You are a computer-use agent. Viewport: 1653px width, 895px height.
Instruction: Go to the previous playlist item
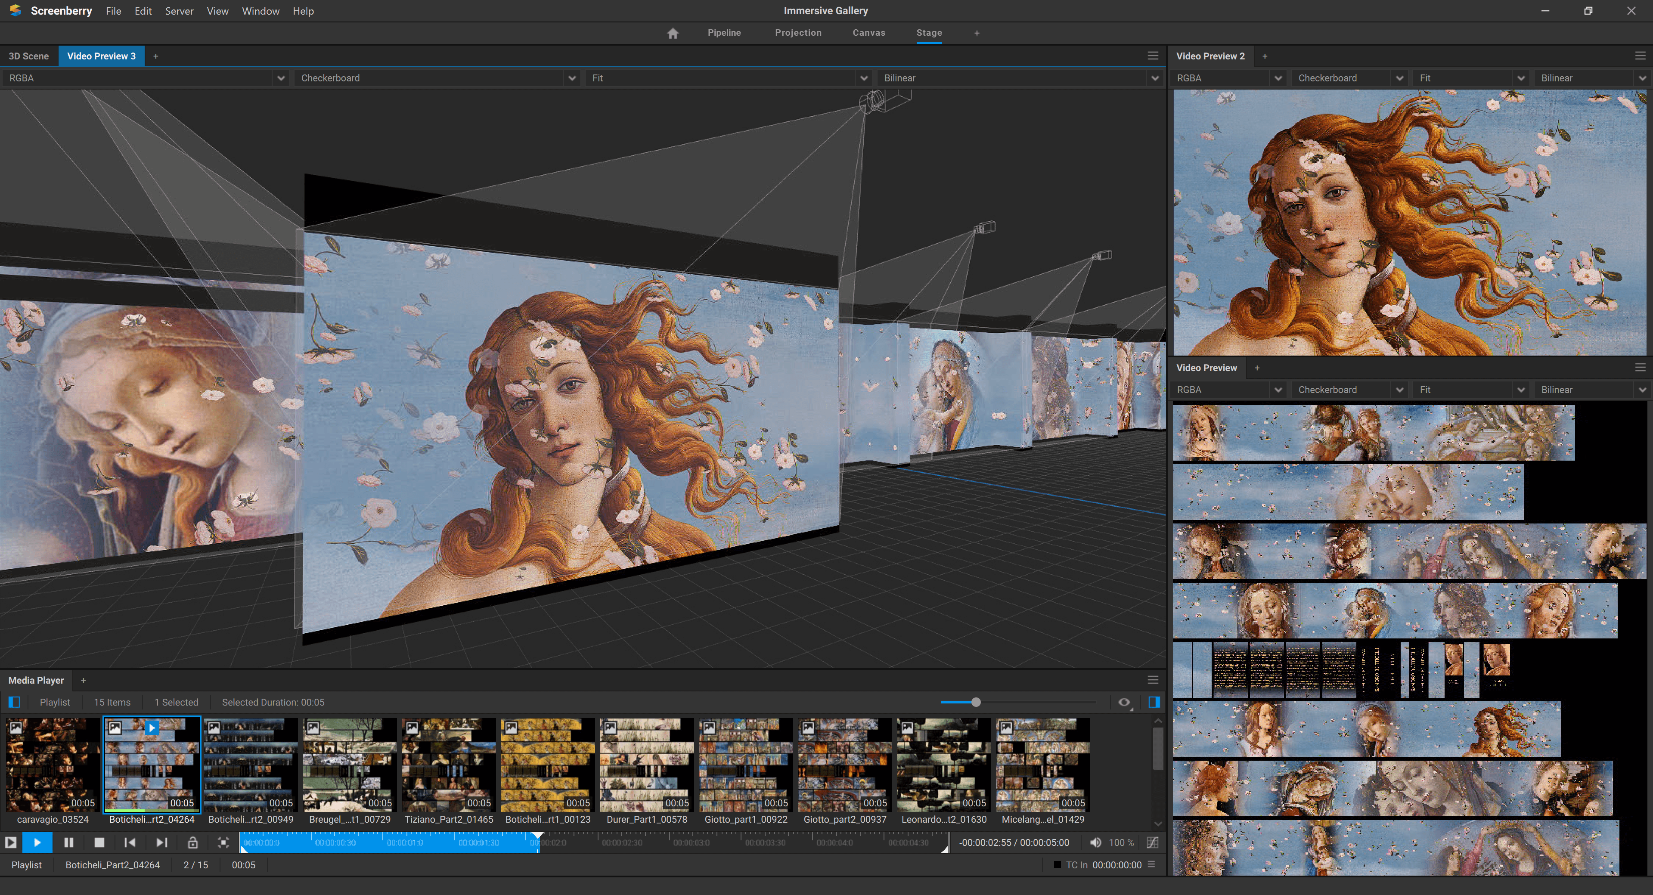pyautogui.click(x=130, y=842)
